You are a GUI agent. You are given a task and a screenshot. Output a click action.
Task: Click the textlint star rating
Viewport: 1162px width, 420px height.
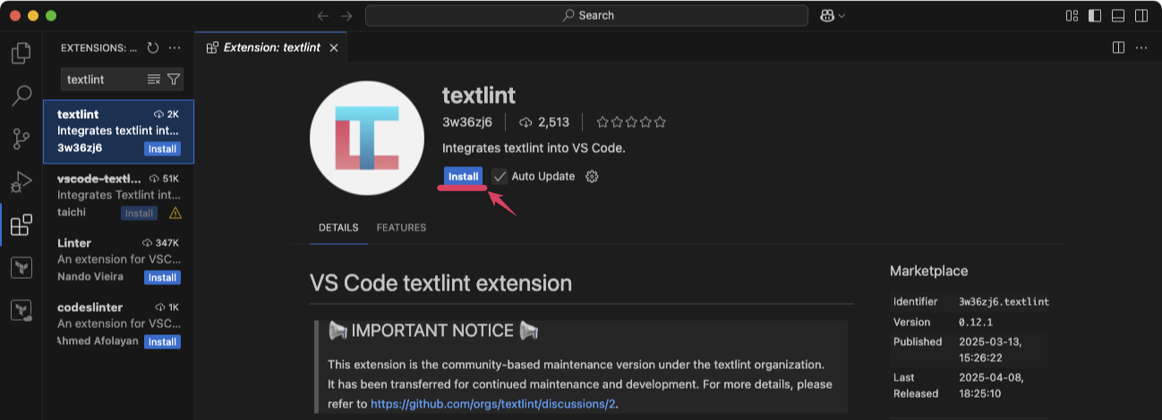[x=631, y=122]
